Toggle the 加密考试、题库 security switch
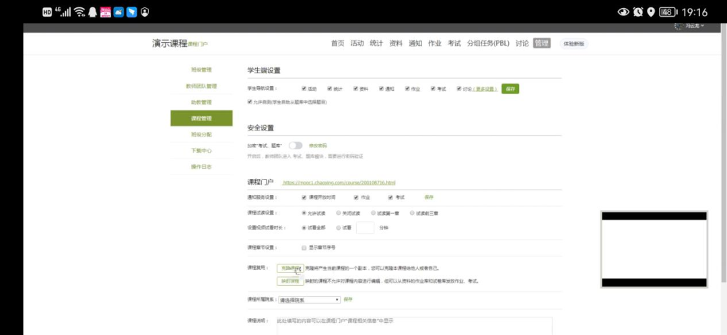Image resolution: width=727 pixels, height=335 pixels. [296, 145]
